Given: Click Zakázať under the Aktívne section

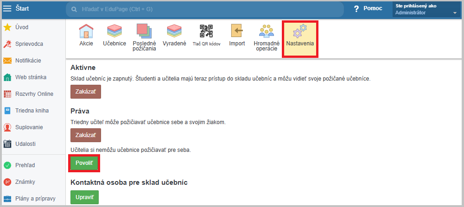Looking at the screenshot, I should point(86,92).
